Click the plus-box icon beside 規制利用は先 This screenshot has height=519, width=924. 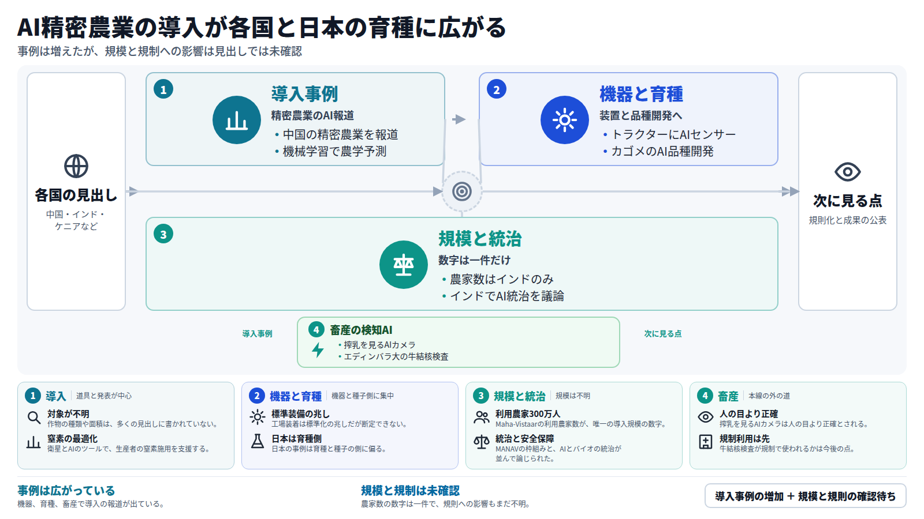click(706, 442)
